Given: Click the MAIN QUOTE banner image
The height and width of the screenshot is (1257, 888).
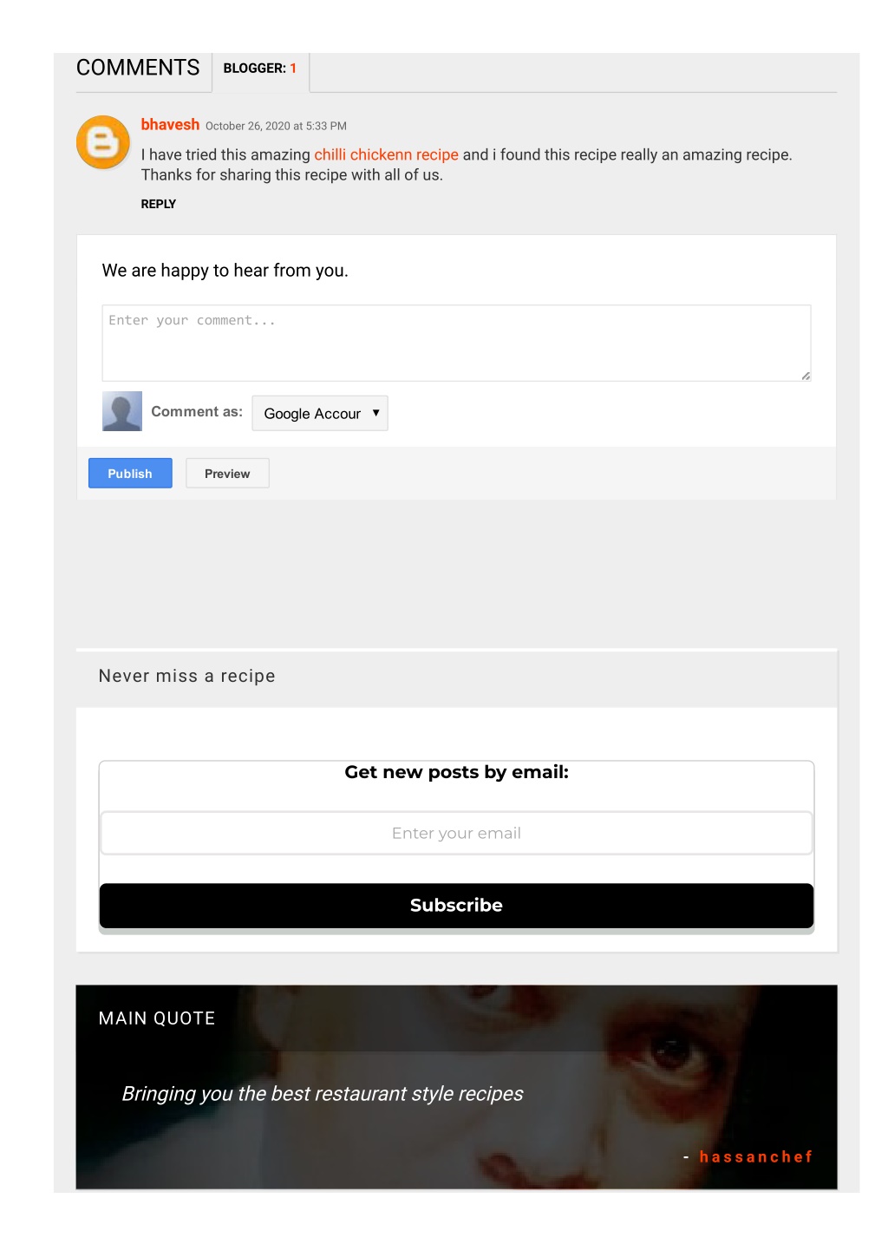Looking at the screenshot, I should tap(456, 1087).
